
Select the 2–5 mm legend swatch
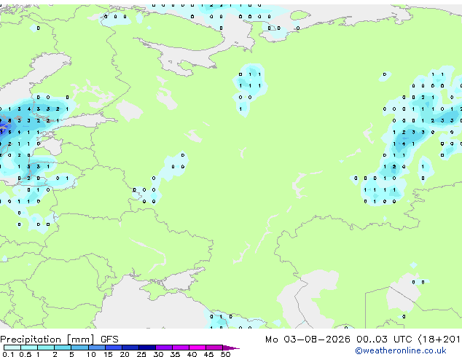[x=63, y=348]
